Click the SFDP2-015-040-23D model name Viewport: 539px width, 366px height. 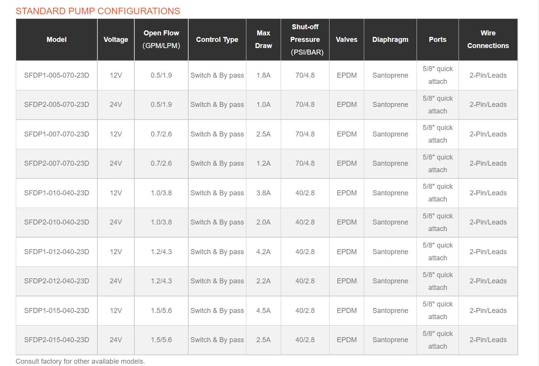pos(57,340)
